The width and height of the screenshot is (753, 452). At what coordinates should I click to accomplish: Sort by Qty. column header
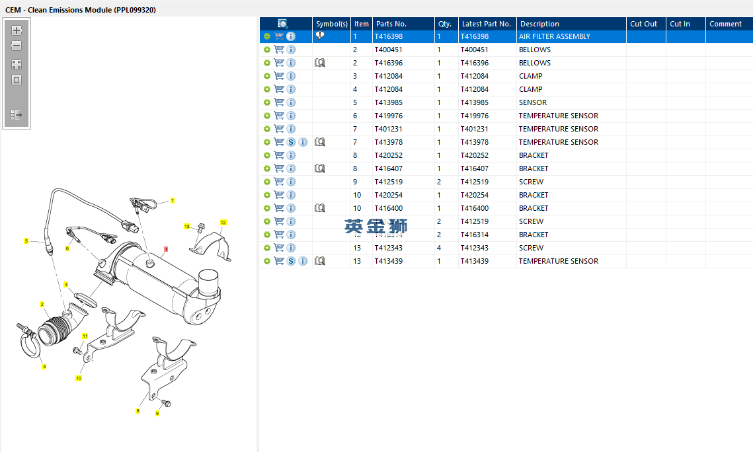pyautogui.click(x=446, y=24)
